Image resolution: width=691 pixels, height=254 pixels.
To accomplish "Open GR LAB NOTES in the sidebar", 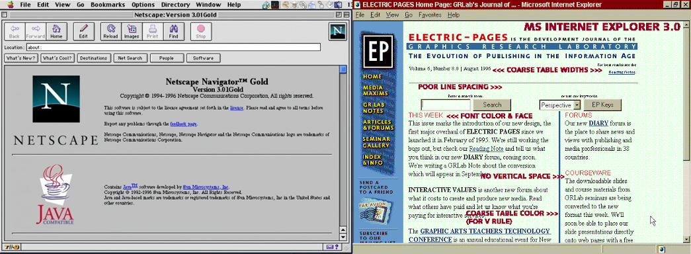I will [x=373, y=108].
